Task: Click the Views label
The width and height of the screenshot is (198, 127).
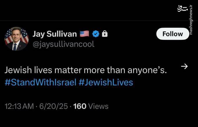Action: click(98, 106)
